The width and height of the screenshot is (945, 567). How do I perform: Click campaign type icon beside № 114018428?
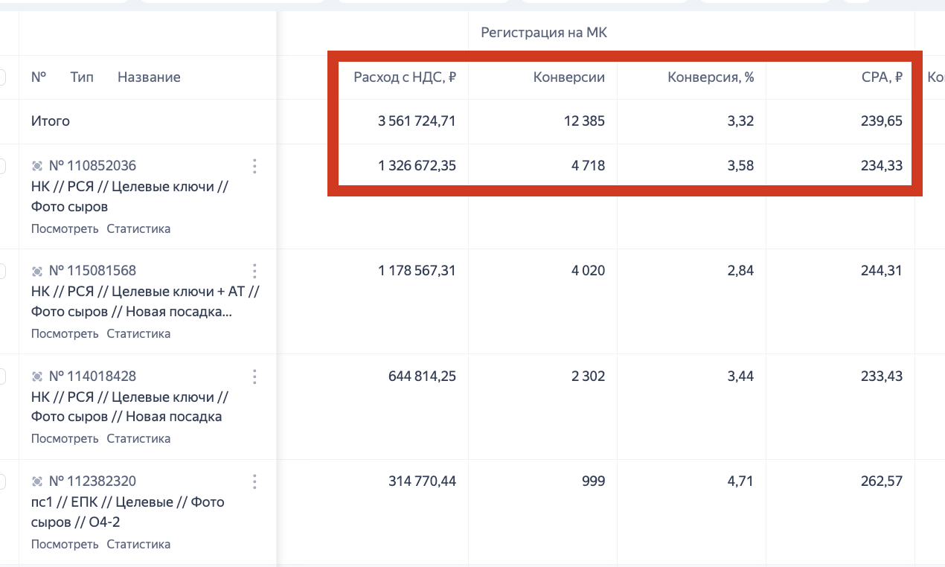pos(37,377)
